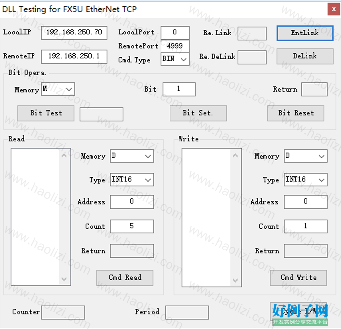Image resolution: width=341 pixels, height=329 pixels.
Task: Click the Bit Reset button
Action: pyautogui.click(x=296, y=113)
